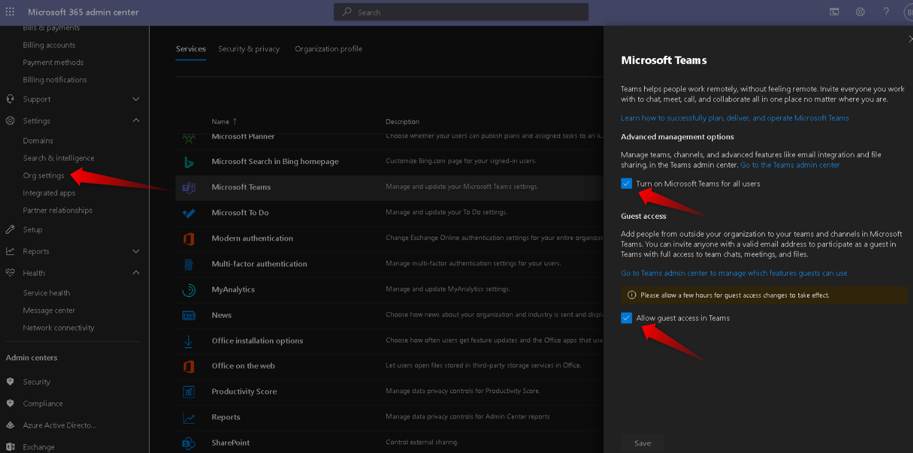Click the Microsoft To Do checkmark icon
This screenshot has width=913, height=453.
pos(188,213)
